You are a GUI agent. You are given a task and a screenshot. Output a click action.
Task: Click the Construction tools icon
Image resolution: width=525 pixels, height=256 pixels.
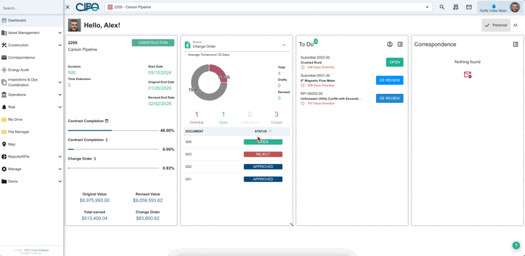tap(4, 45)
